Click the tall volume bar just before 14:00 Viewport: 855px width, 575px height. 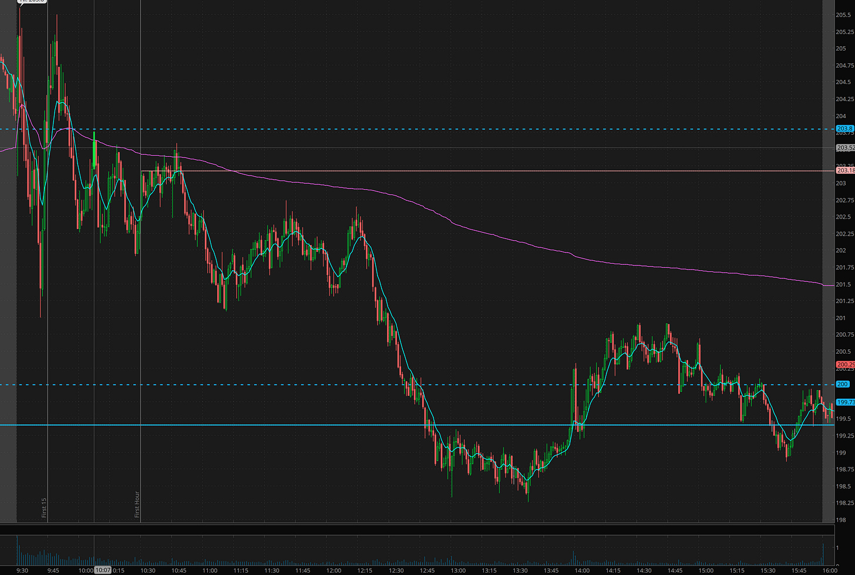[x=574, y=557]
